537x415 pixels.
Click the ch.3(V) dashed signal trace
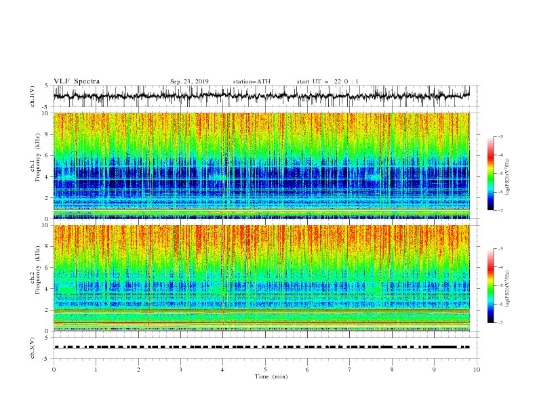click(x=262, y=347)
